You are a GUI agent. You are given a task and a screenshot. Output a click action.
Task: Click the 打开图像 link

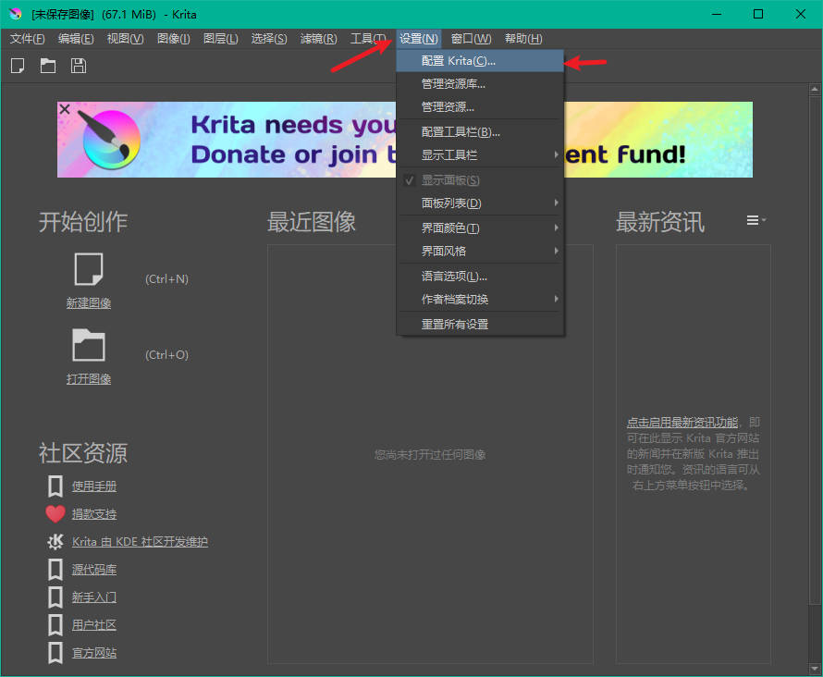89,379
